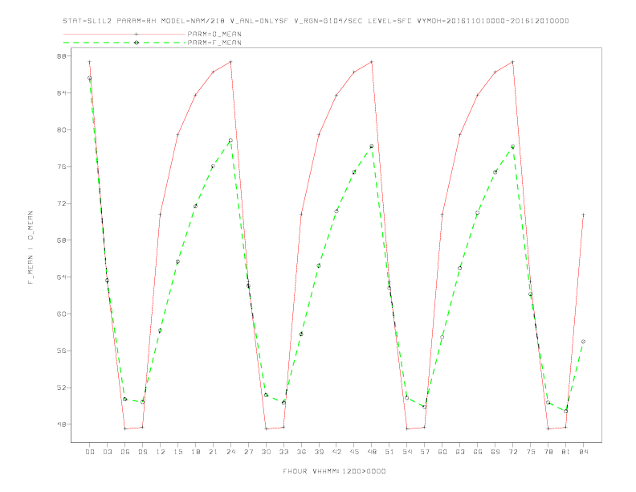Click the vertical F_MEAN | O_MEAN axis label
The height and width of the screenshot is (492, 636).
click(x=31, y=248)
